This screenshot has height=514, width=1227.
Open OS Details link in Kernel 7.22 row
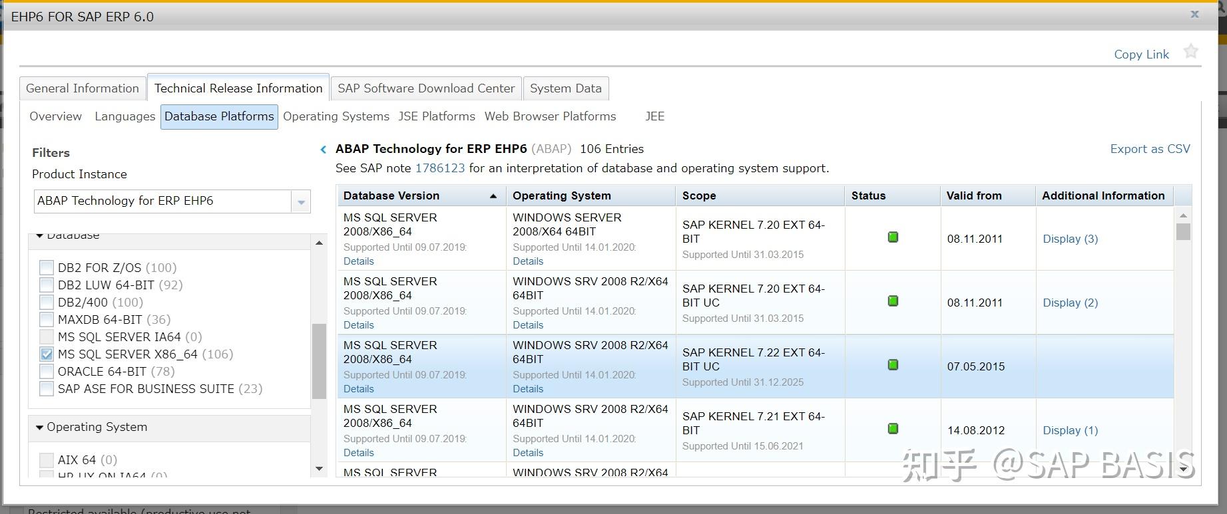[x=528, y=389]
